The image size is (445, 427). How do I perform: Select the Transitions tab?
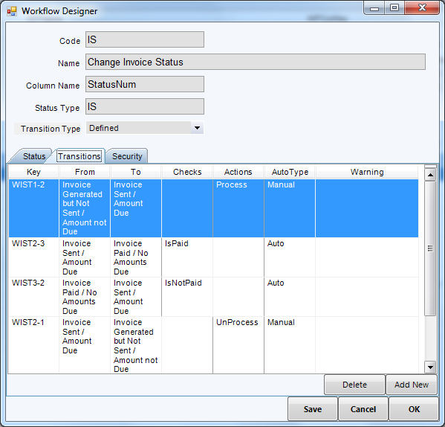(x=79, y=156)
